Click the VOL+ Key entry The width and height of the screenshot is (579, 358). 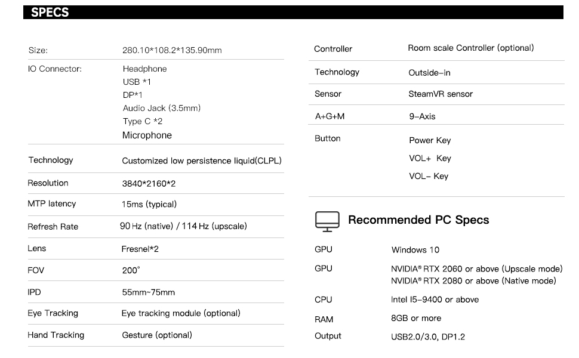pyautogui.click(x=430, y=159)
